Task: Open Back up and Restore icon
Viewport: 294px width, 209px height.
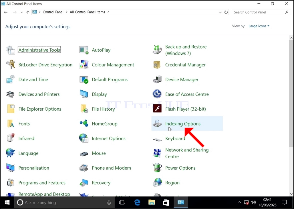Action: (x=157, y=50)
